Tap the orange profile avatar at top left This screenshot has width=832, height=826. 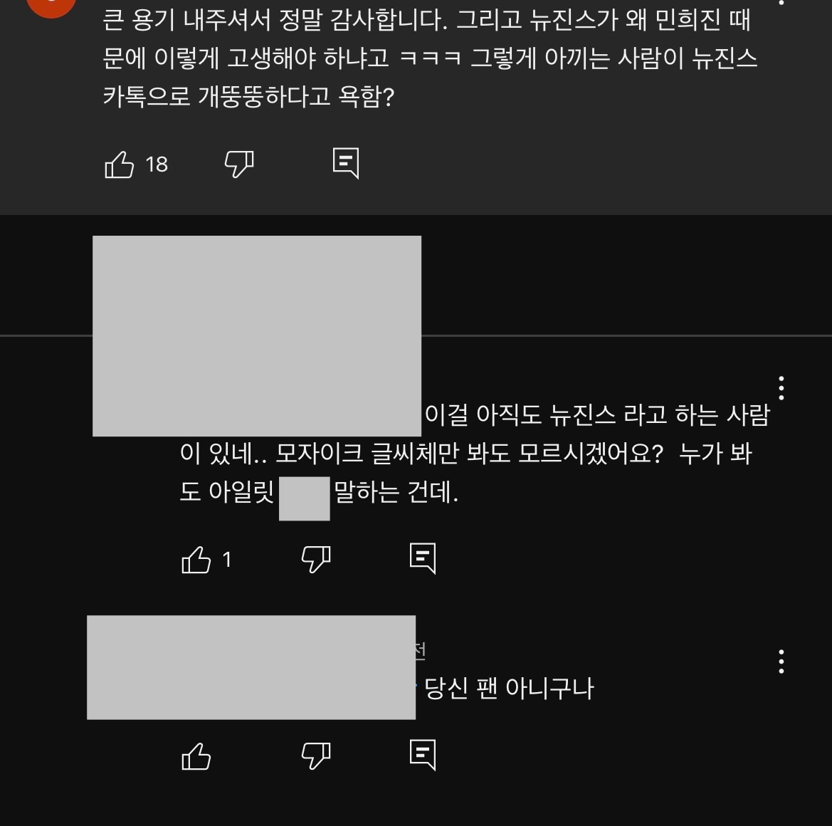coord(51,6)
